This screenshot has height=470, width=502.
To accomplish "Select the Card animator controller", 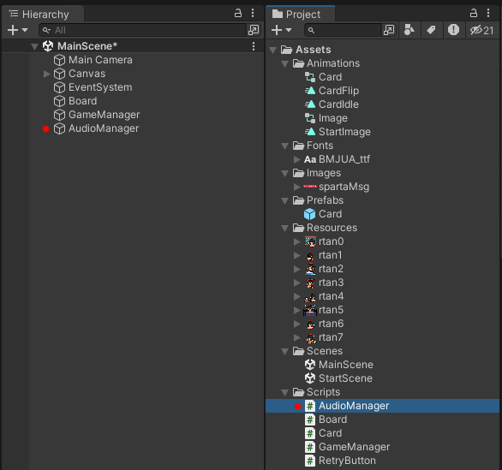I will pyautogui.click(x=323, y=77).
